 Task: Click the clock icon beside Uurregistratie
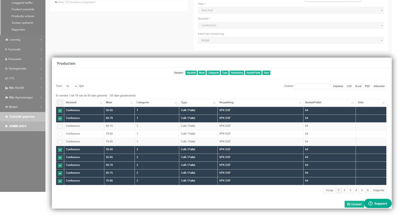6,68
